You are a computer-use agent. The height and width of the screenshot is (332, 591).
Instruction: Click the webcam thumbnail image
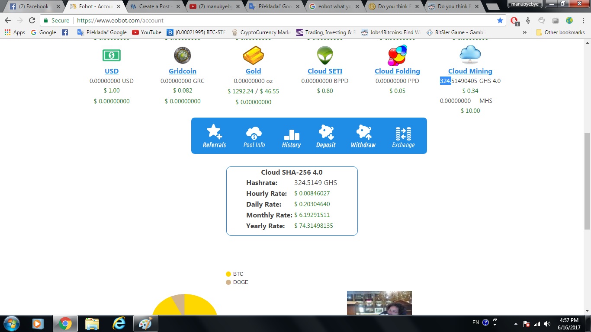pyautogui.click(x=379, y=303)
